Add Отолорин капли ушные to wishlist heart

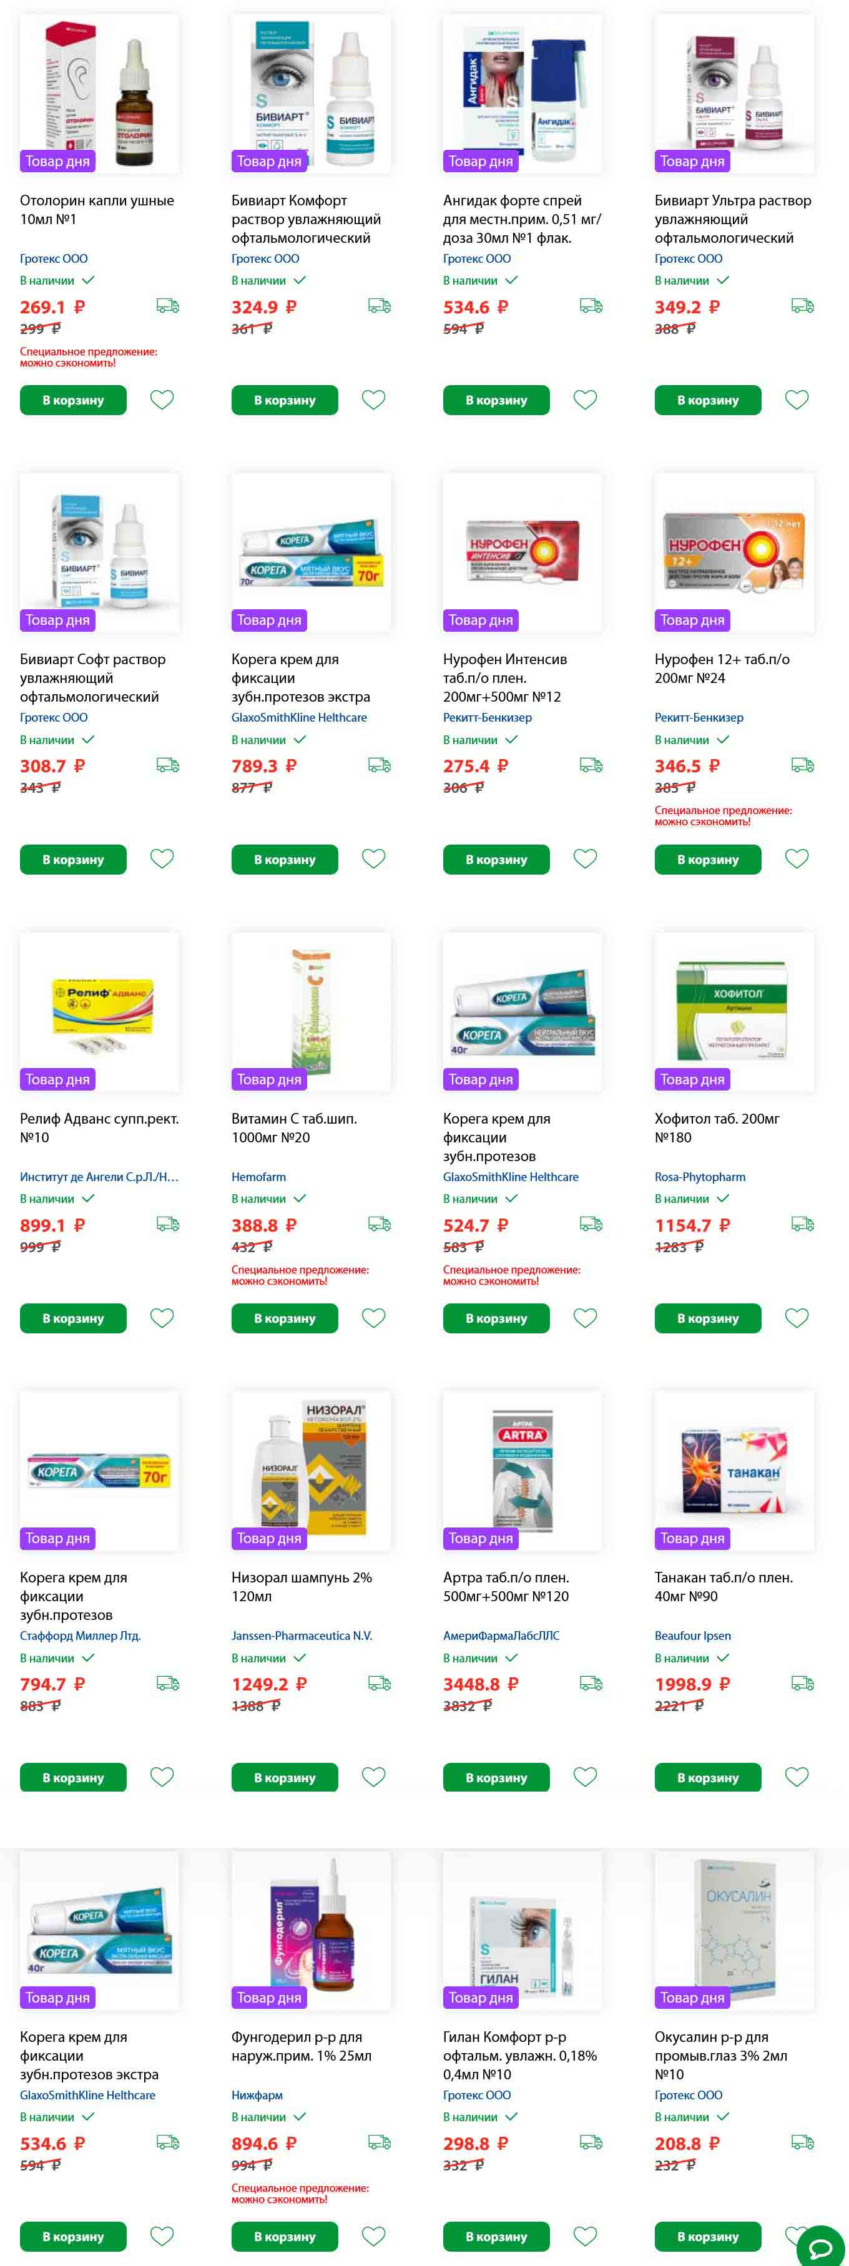click(x=162, y=400)
